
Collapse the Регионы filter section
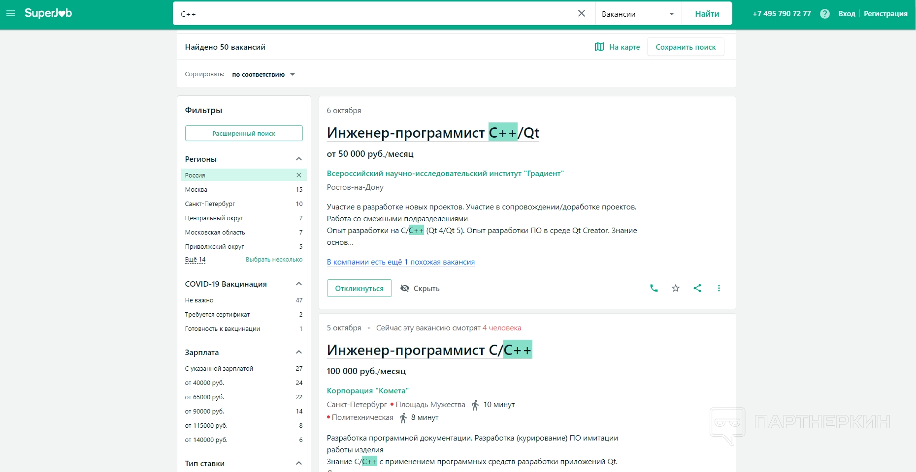[x=298, y=159]
